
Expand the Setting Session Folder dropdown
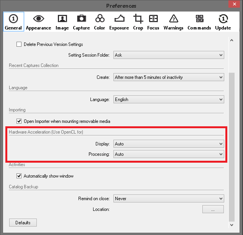click(169, 55)
